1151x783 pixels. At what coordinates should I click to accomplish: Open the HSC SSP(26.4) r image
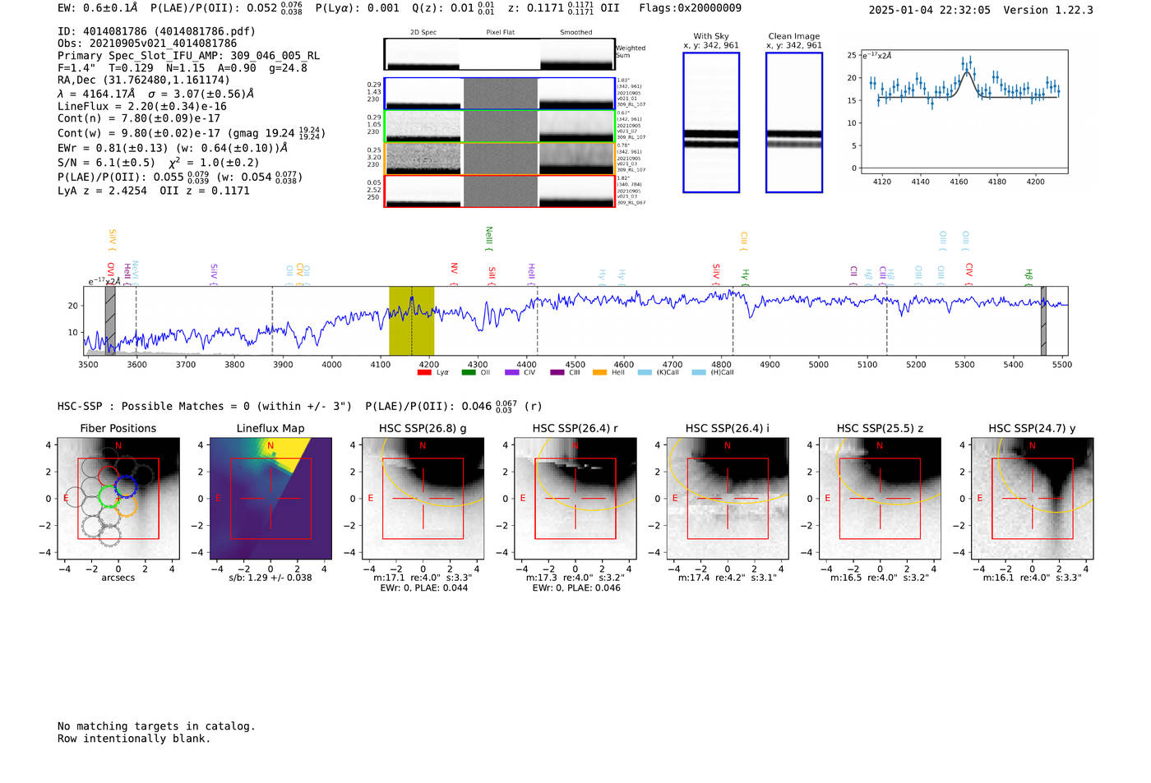point(575,498)
